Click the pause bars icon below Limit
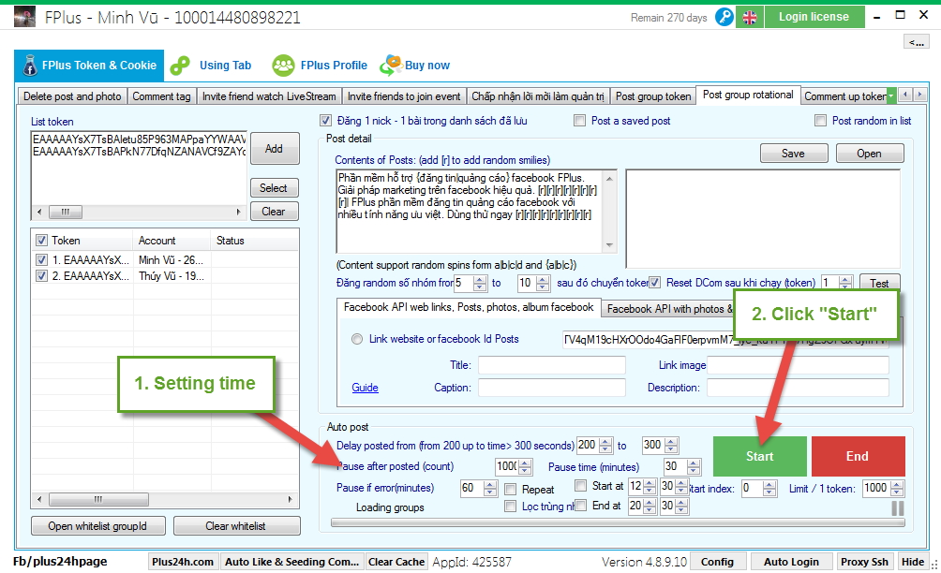 897,508
